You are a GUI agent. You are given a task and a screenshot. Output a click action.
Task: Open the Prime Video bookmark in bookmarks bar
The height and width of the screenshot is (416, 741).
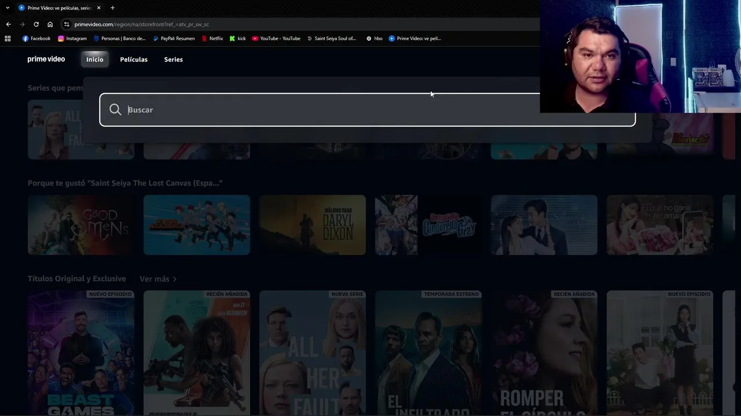point(414,39)
